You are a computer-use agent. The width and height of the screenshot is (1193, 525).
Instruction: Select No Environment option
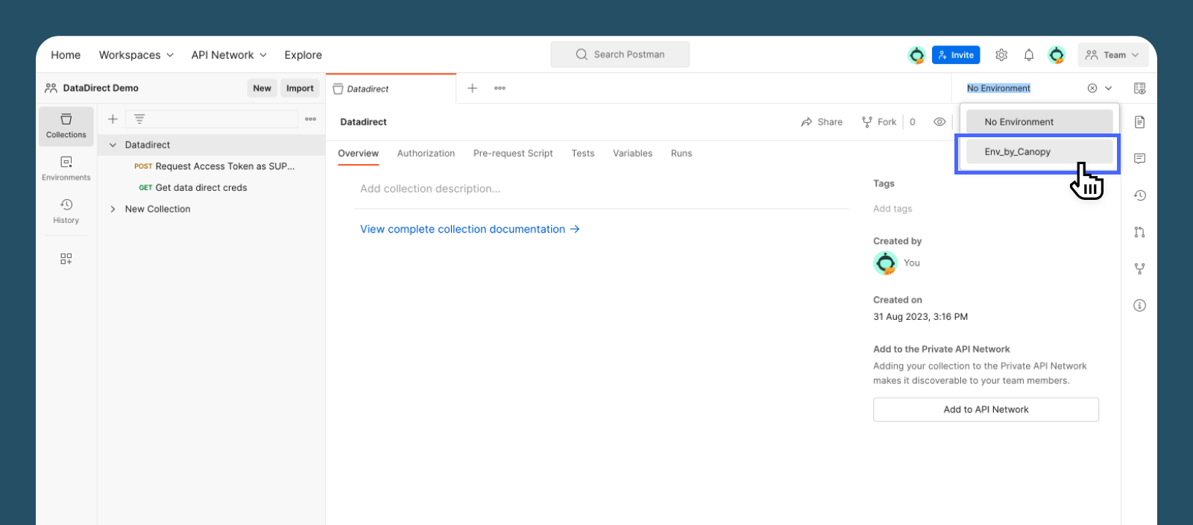click(1039, 122)
